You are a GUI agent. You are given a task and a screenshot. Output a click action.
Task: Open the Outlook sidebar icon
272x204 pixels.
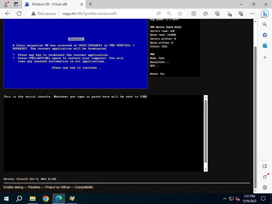point(265,46)
